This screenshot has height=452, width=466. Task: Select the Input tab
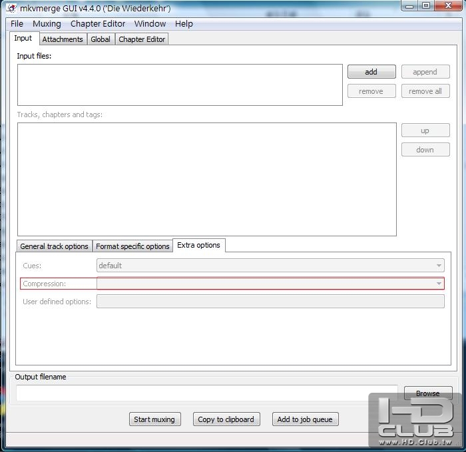click(x=23, y=39)
